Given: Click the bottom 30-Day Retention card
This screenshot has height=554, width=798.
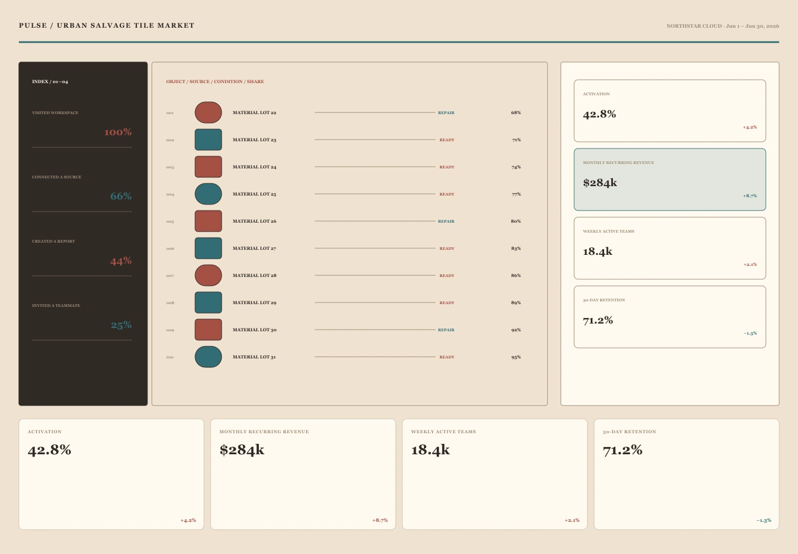Looking at the screenshot, I should (687, 474).
